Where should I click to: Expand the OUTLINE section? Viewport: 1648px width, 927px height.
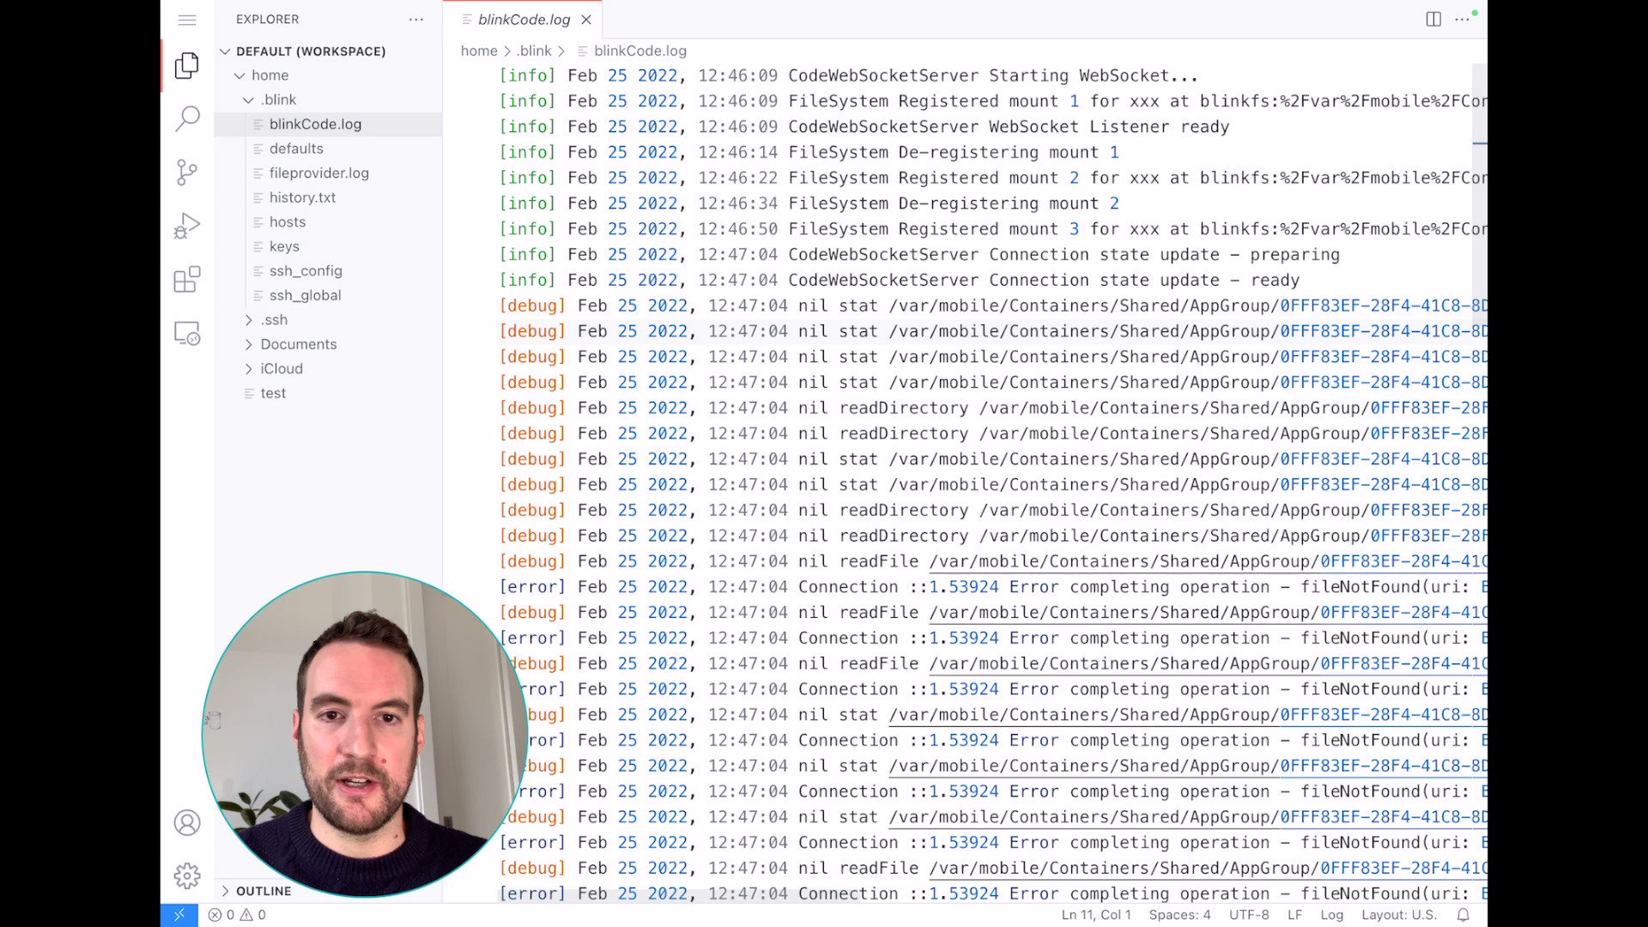click(263, 891)
